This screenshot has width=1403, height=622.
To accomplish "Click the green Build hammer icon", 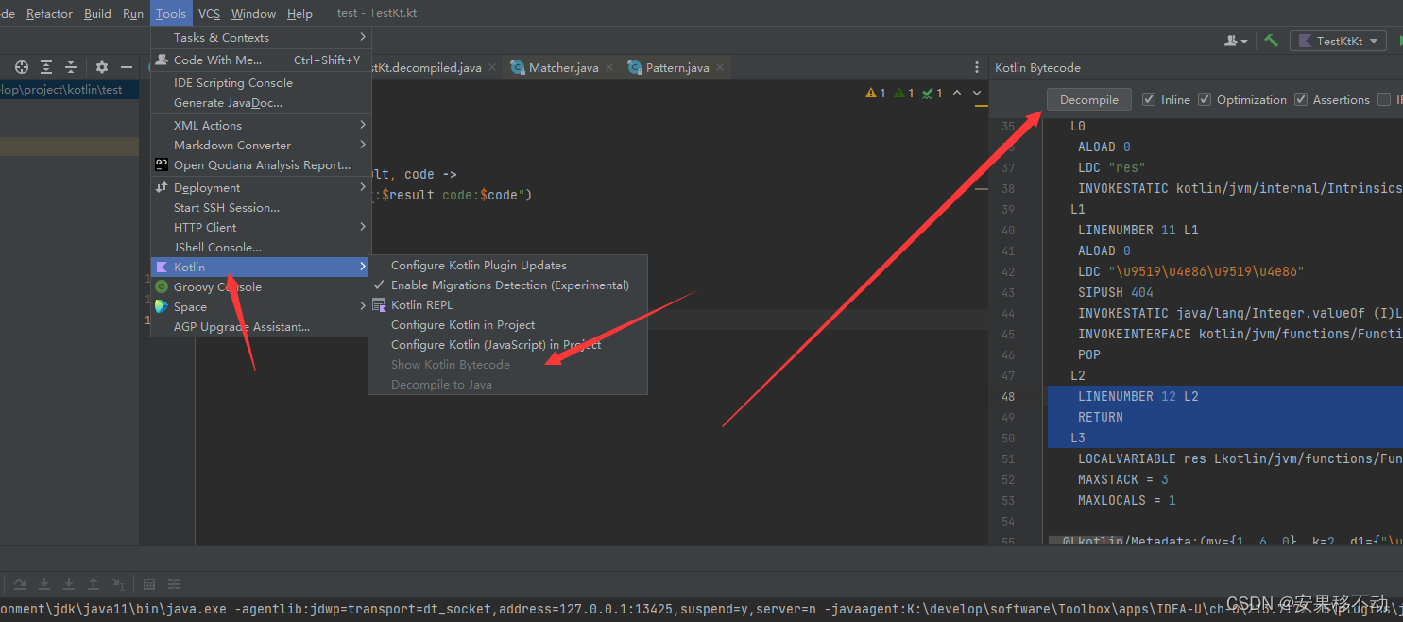I will 1271,41.
